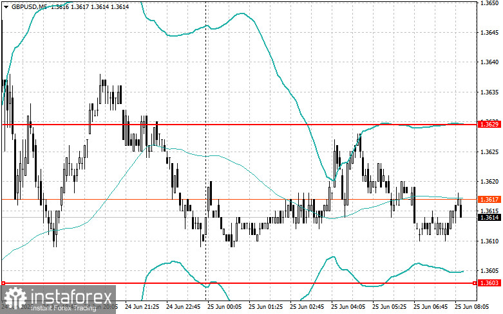Viewport: 503px width, 314px height.
Task: Click the 1.3635 price scale value
Action: click(489, 92)
